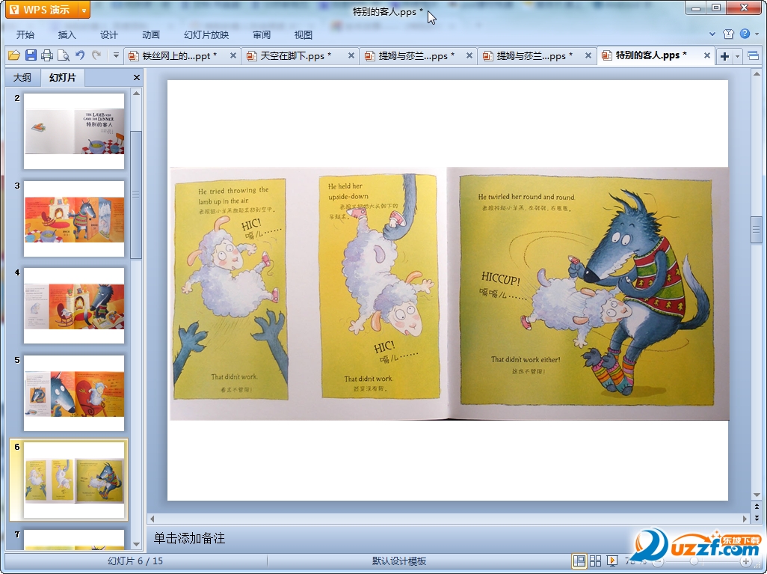This screenshot has height=574, width=767.
Task: Click the skin shirt icon near help
Action: [728, 34]
